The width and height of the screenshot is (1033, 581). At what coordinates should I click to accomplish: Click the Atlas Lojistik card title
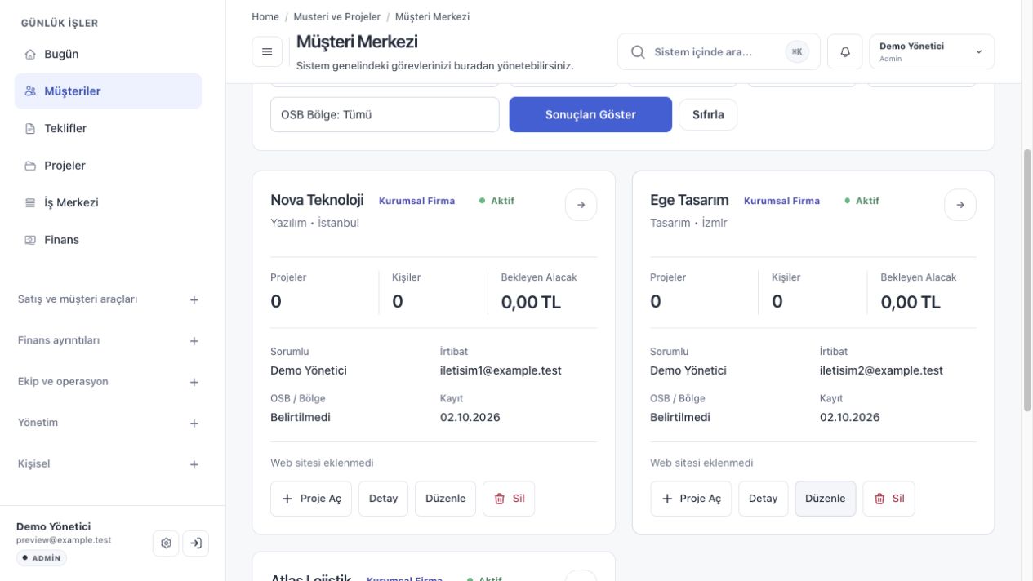click(311, 577)
